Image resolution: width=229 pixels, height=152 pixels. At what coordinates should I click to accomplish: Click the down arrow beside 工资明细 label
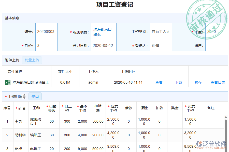(24, 98)
